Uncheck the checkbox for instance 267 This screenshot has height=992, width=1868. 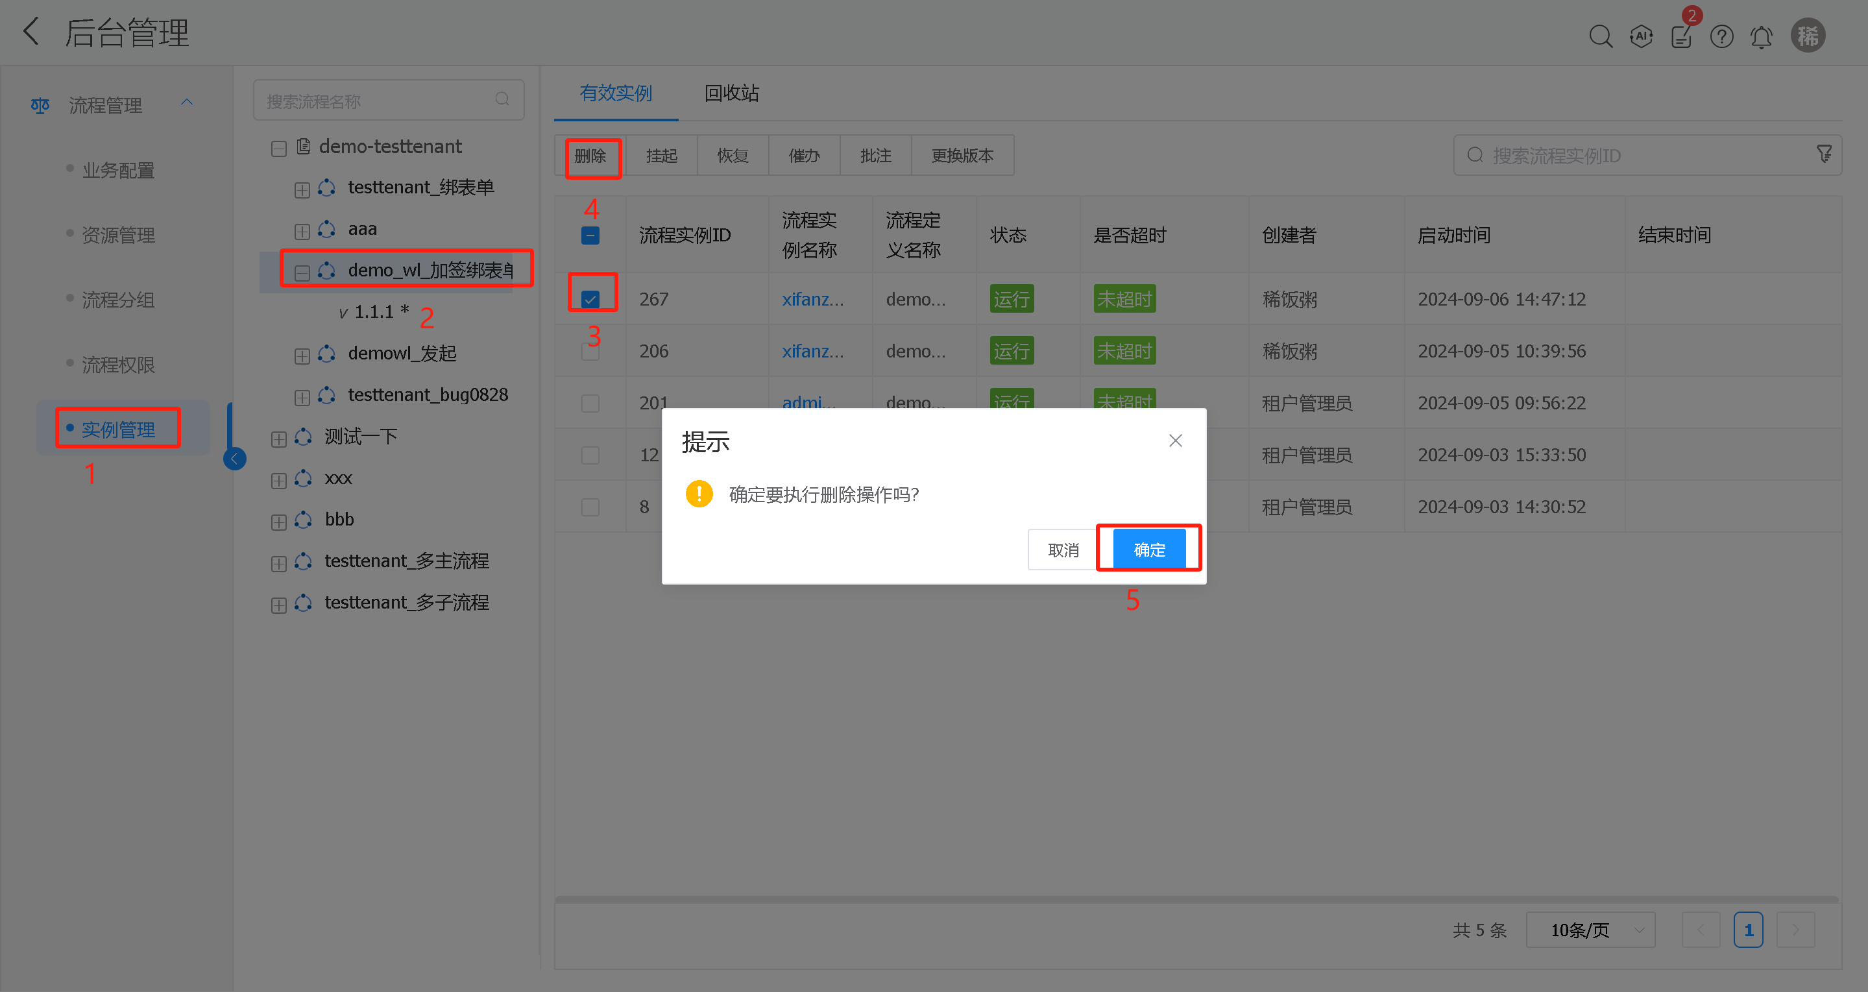pyautogui.click(x=590, y=298)
